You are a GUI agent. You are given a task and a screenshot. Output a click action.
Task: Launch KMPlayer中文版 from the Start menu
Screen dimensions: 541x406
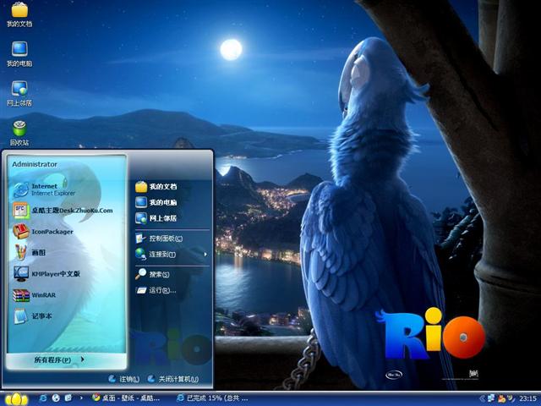coord(46,274)
